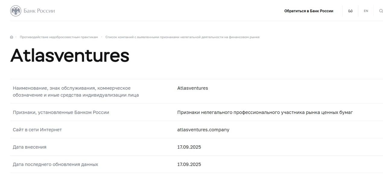Click the "Банк России" logo text

39,11
